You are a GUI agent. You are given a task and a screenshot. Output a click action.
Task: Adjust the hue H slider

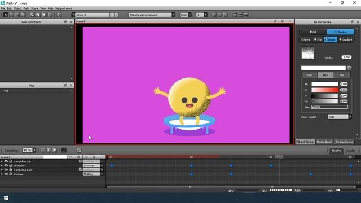pyautogui.click(x=325, y=84)
